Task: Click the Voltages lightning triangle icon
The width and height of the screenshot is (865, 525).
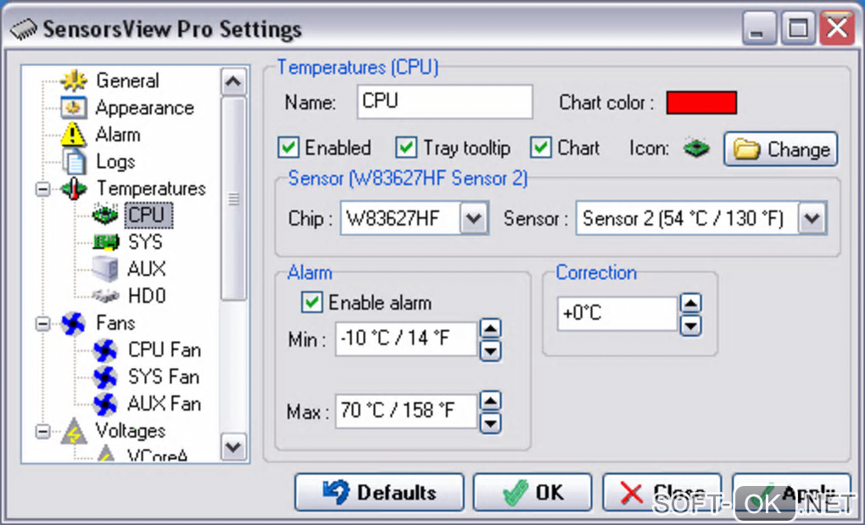Action: [x=74, y=431]
